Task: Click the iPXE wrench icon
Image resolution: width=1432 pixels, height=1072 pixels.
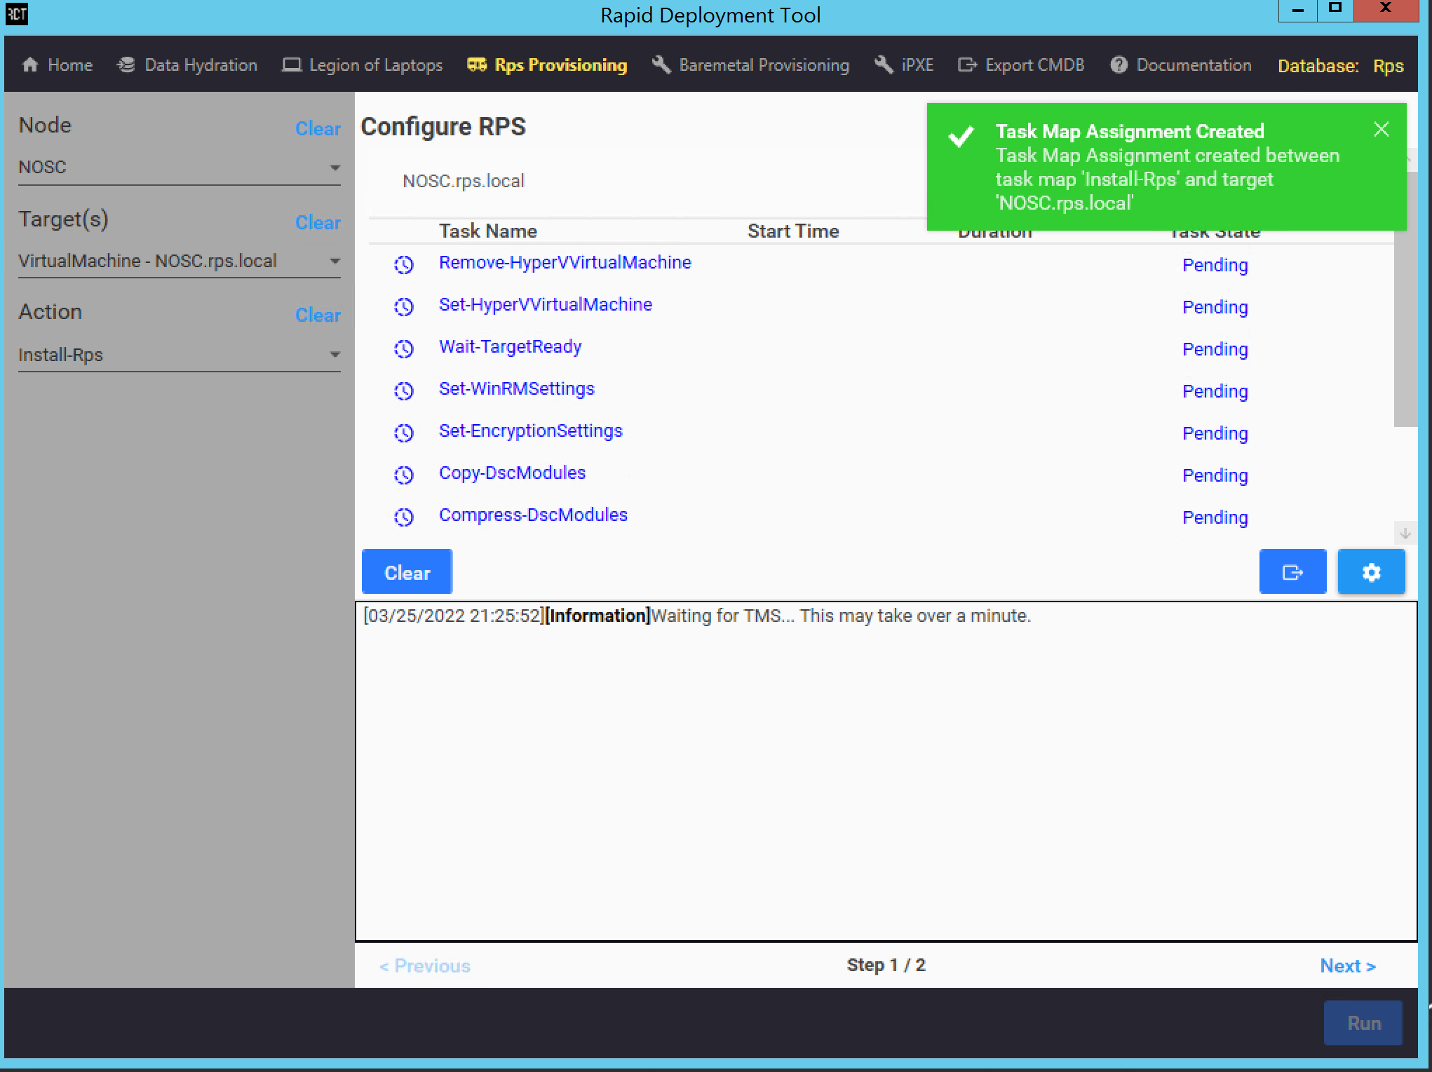Action: (883, 65)
